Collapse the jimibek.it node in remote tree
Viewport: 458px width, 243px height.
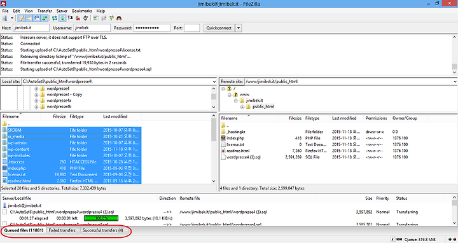(236, 101)
